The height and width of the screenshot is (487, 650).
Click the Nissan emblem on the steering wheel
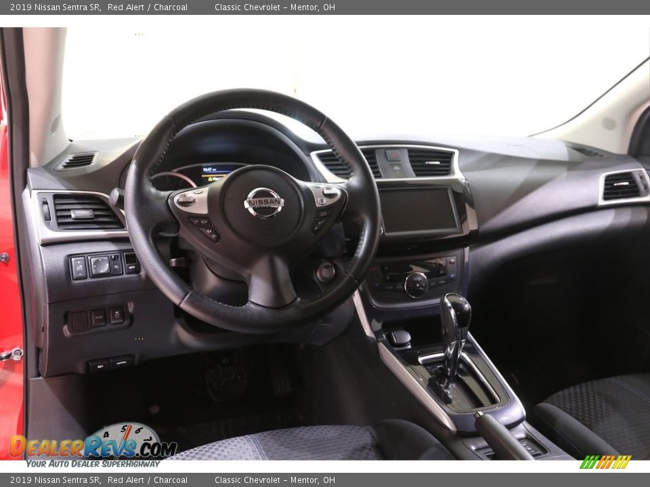[x=264, y=203]
